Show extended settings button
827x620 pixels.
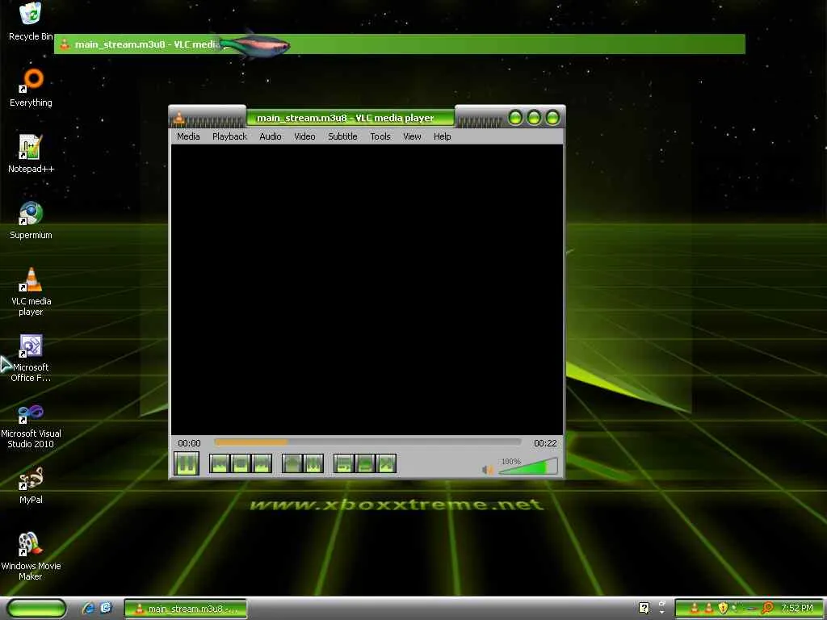coord(313,464)
